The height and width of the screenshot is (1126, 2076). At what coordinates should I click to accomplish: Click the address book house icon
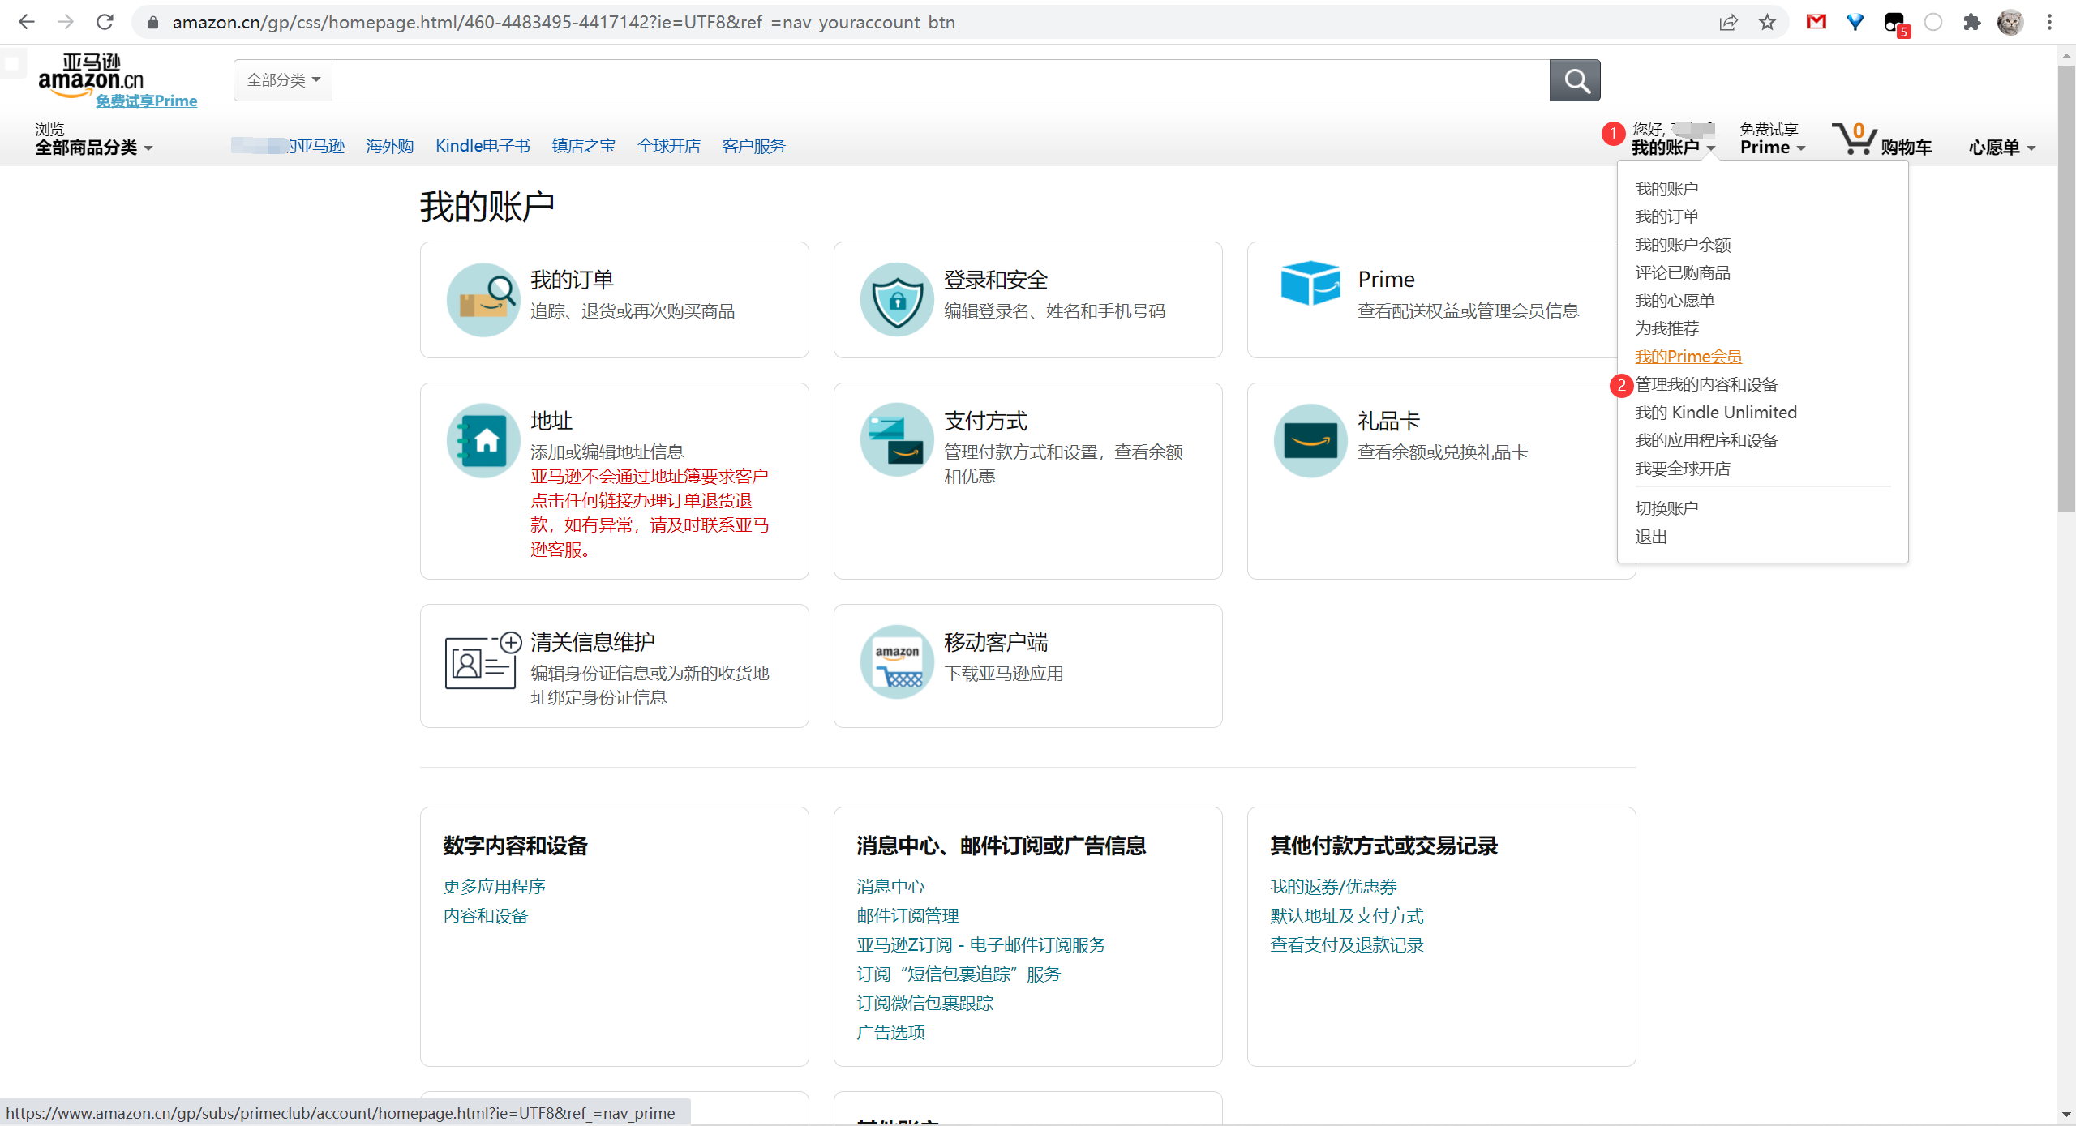click(x=483, y=440)
